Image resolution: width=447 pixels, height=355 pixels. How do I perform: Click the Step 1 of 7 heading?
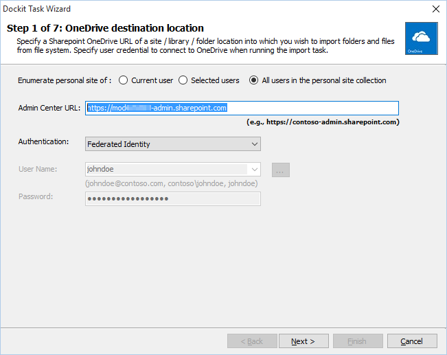coord(105,28)
